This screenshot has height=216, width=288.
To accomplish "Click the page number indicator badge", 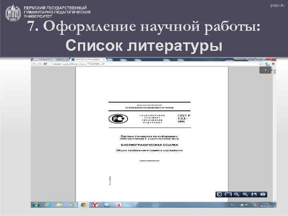I will tap(265, 70).
